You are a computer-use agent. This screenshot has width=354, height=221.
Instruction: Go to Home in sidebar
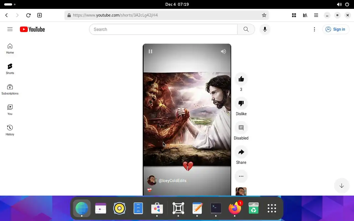click(10, 49)
